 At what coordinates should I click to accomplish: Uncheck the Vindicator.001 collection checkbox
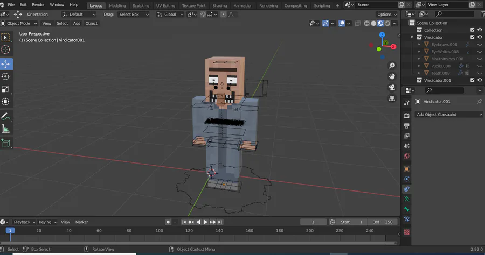pos(472,80)
